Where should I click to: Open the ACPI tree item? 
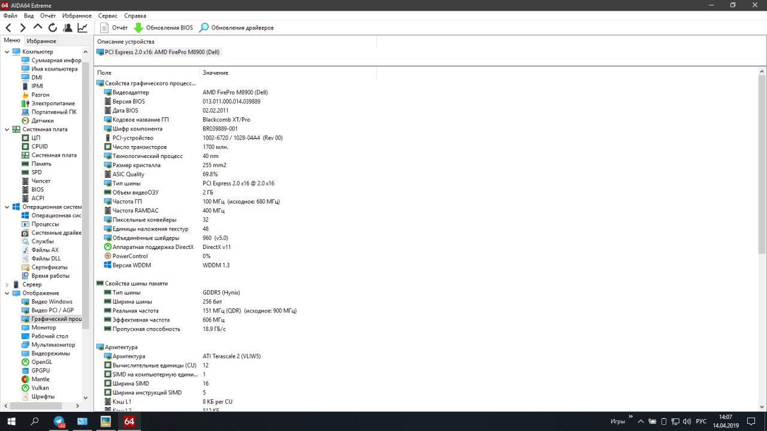pos(33,198)
